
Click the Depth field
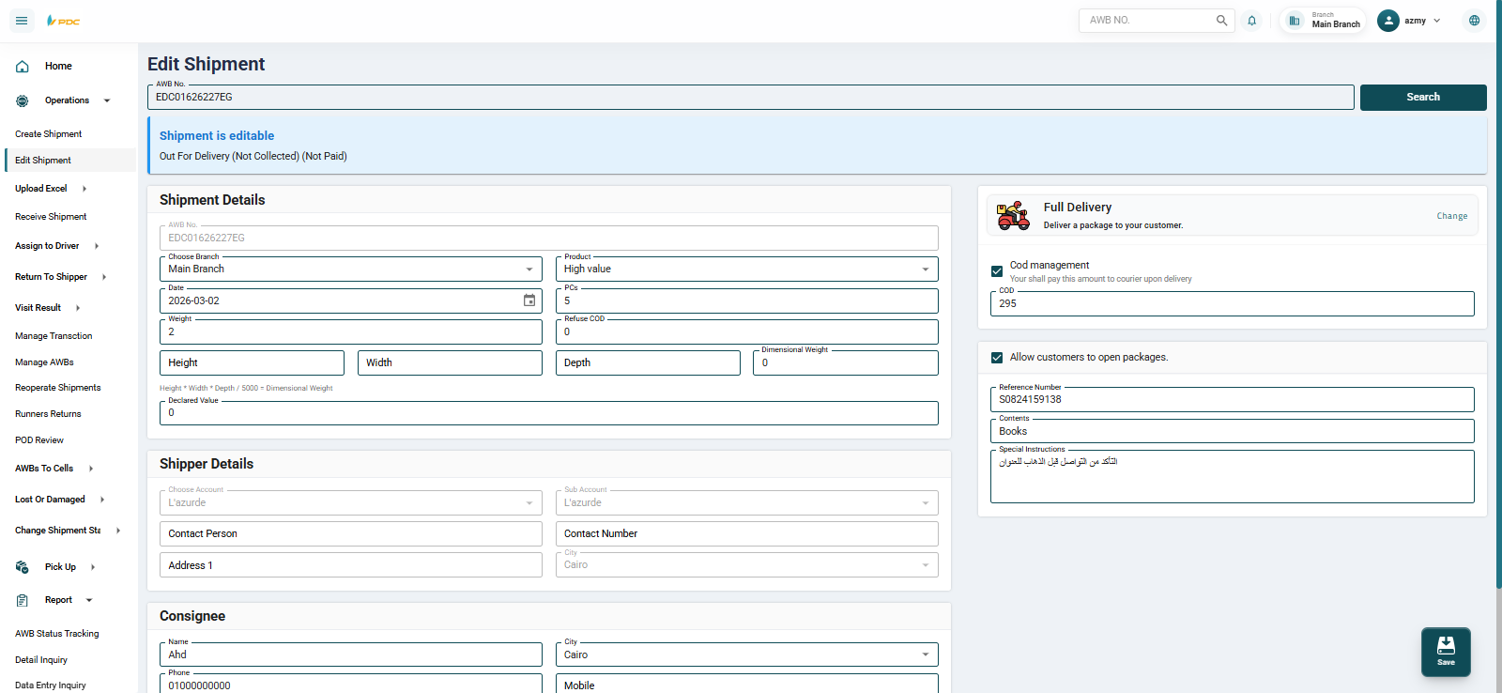point(648,362)
